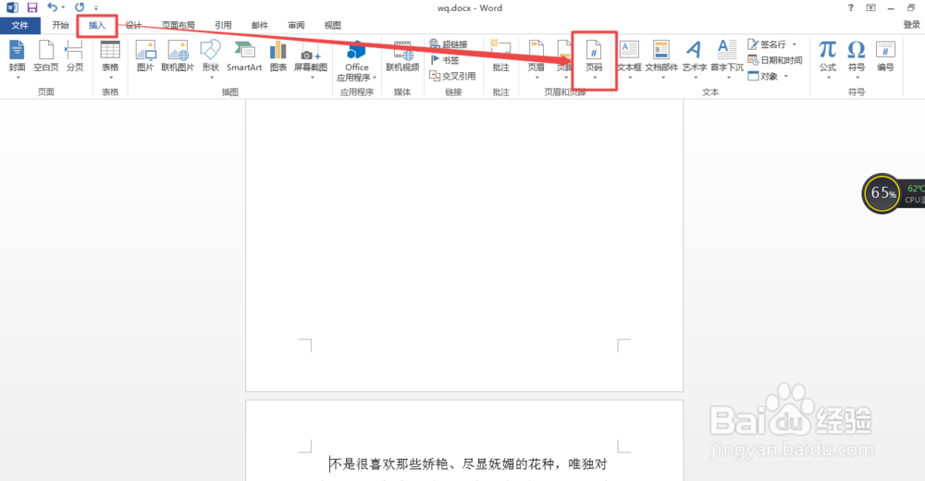Insert online pictures (联机图片)
The image size is (925, 481).
click(178, 57)
